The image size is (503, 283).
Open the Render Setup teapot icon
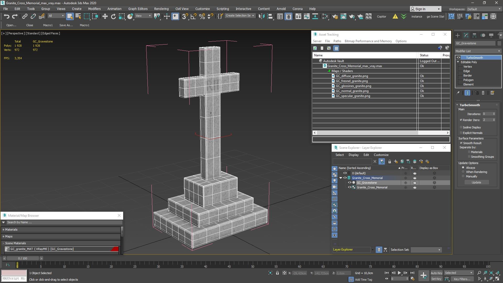[x=335, y=17]
